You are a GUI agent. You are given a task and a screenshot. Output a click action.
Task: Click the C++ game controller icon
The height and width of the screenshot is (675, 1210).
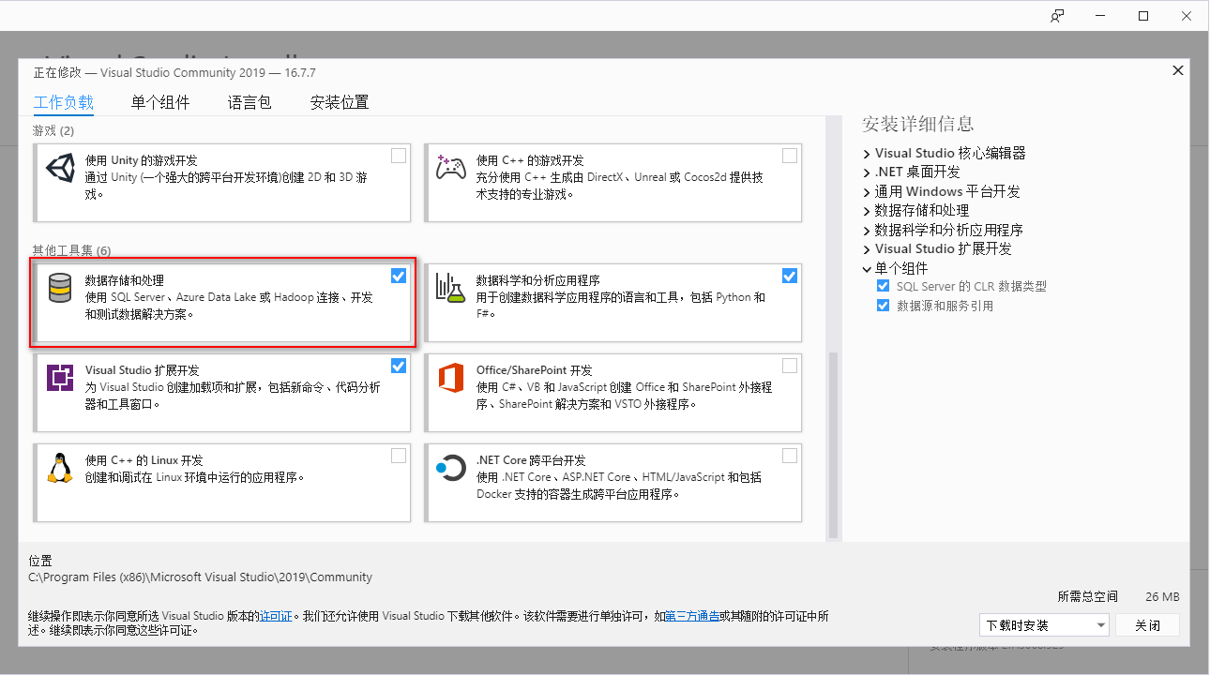[x=451, y=169]
